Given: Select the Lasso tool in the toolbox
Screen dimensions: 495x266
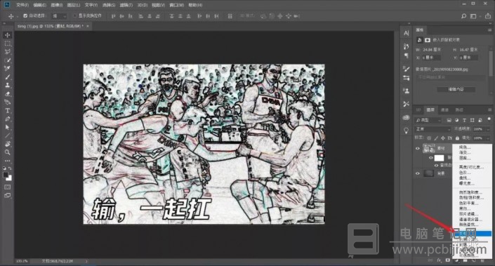Looking at the screenshot, I should click(x=7, y=51).
